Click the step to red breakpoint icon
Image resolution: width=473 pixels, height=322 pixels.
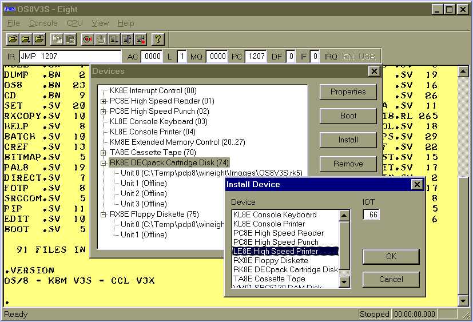[x=140, y=39]
